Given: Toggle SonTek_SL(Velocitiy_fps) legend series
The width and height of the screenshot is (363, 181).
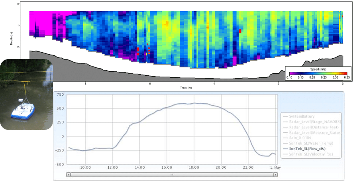Looking at the screenshot, I should coord(309,154).
